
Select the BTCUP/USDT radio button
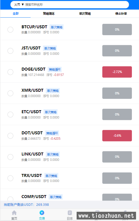[x=10, y=29]
